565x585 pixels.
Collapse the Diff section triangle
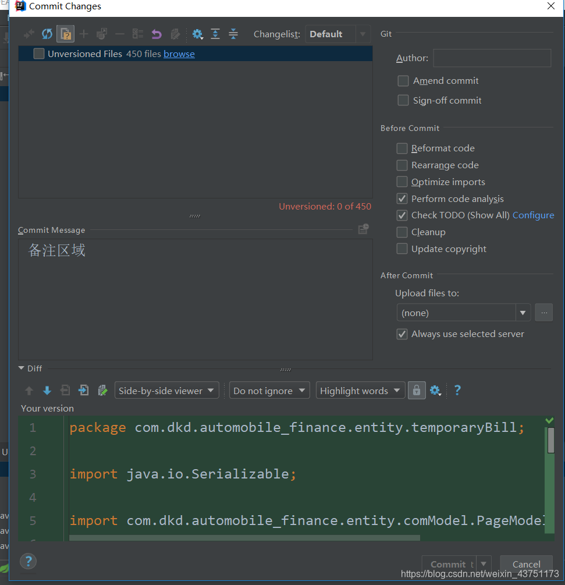click(22, 368)
